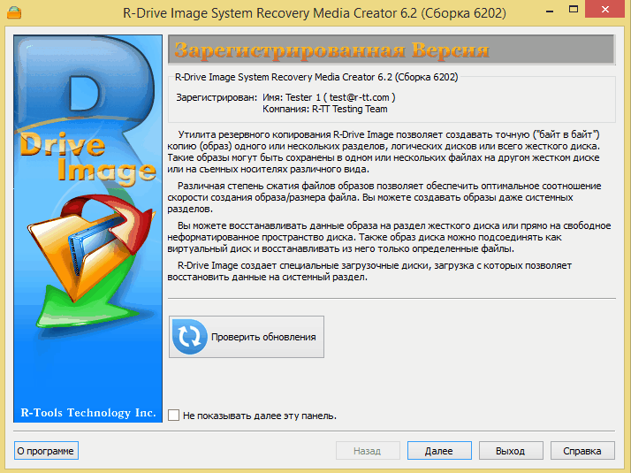Click the 'R-Tools Technology Inc.' caption
The image size is (631, 473).
pos(88,413)
